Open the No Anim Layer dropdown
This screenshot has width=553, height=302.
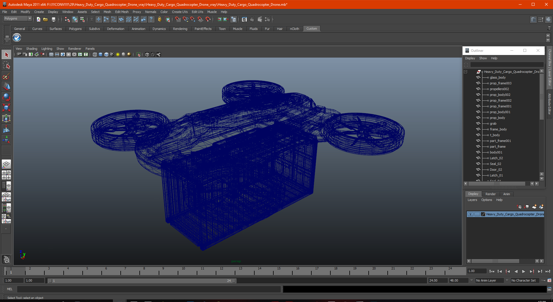(x=489, y=280)
